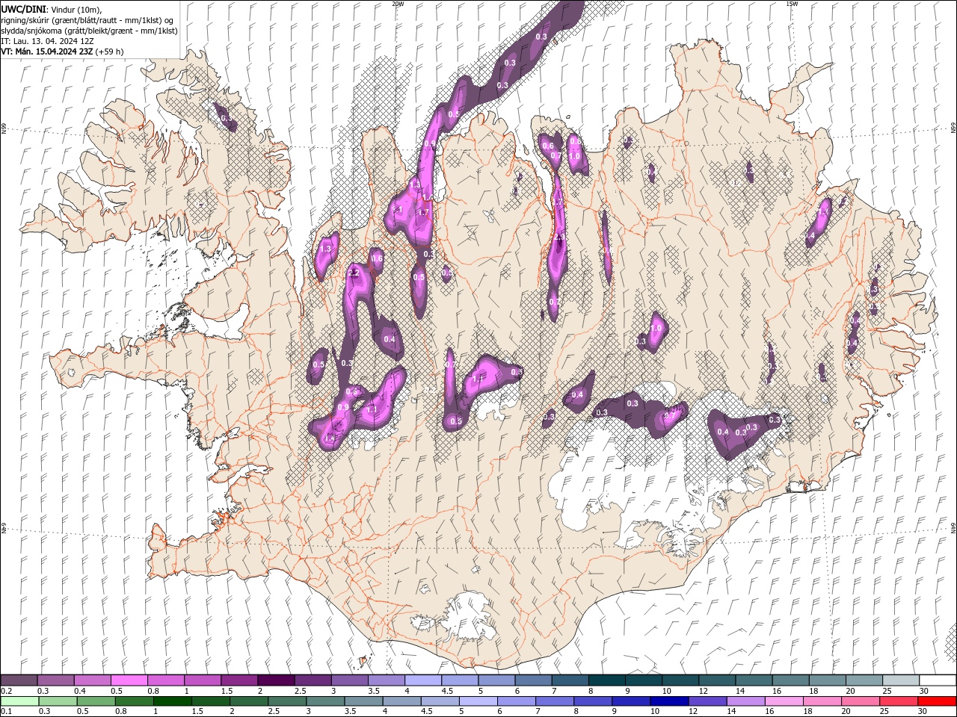Pick bright pink snow swatch between 0.5 and 0.8
This screenshot has width=957, height=717.
pos(129,680)
